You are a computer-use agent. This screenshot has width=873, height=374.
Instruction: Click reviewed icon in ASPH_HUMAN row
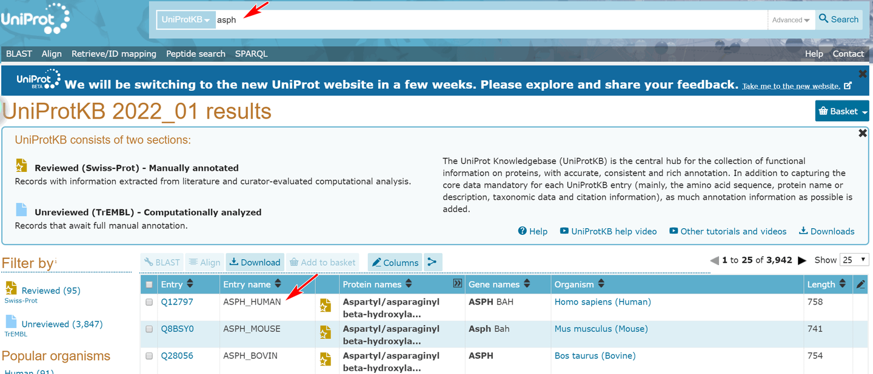pos(326,306)
